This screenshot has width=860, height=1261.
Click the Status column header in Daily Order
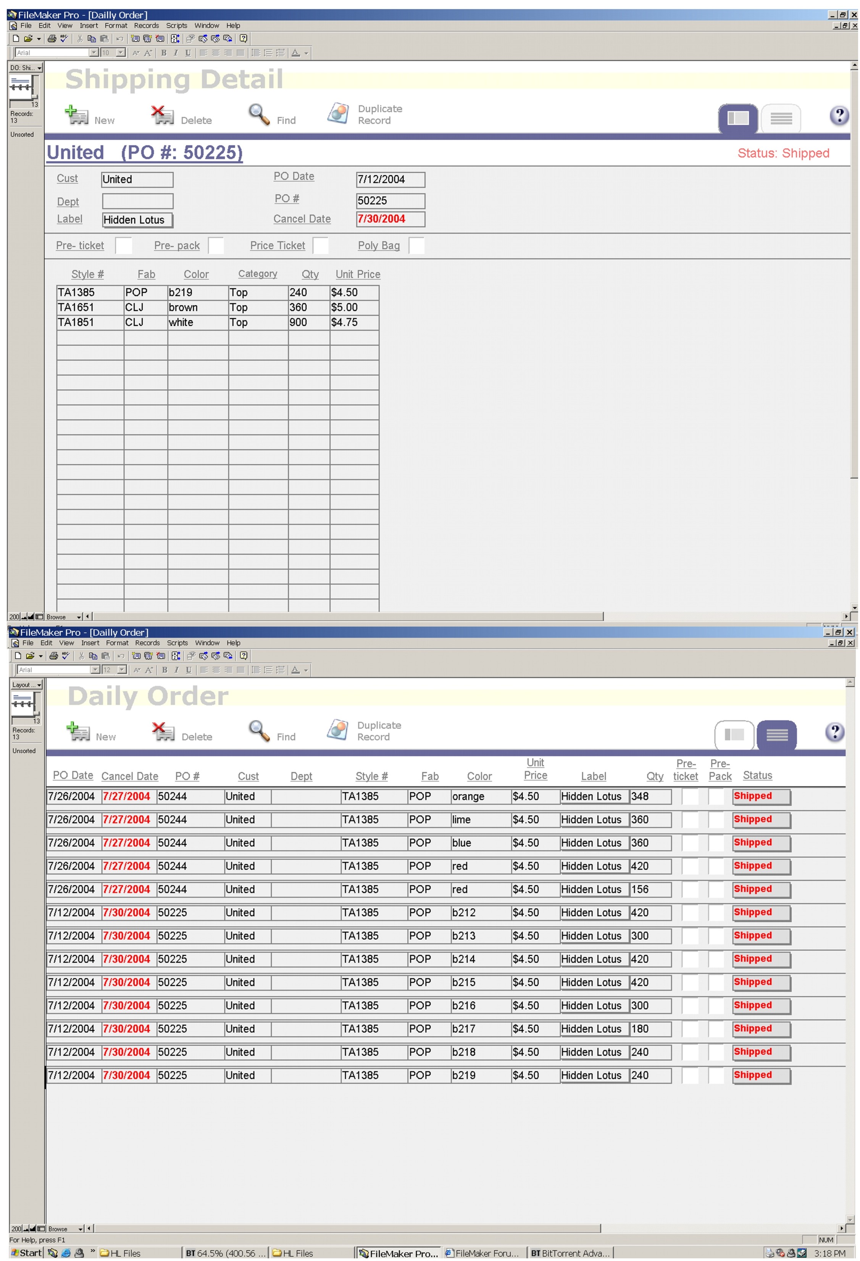coord(757,775)
